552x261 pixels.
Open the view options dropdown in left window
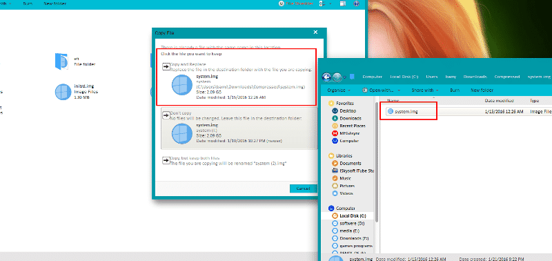[x=331, y=3]
